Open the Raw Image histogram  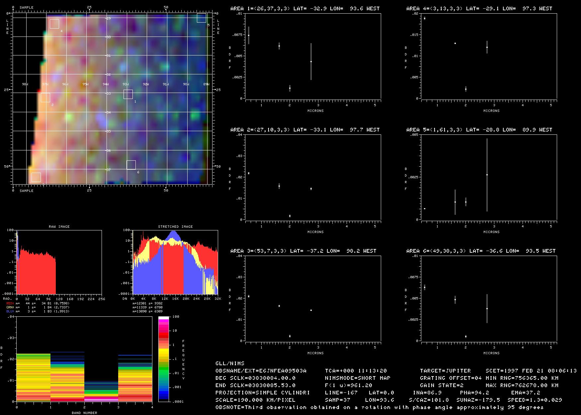pos(59,262)
